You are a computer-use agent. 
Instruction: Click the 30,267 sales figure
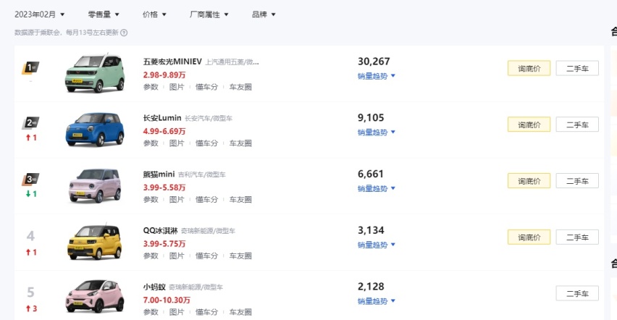point(374,62)
